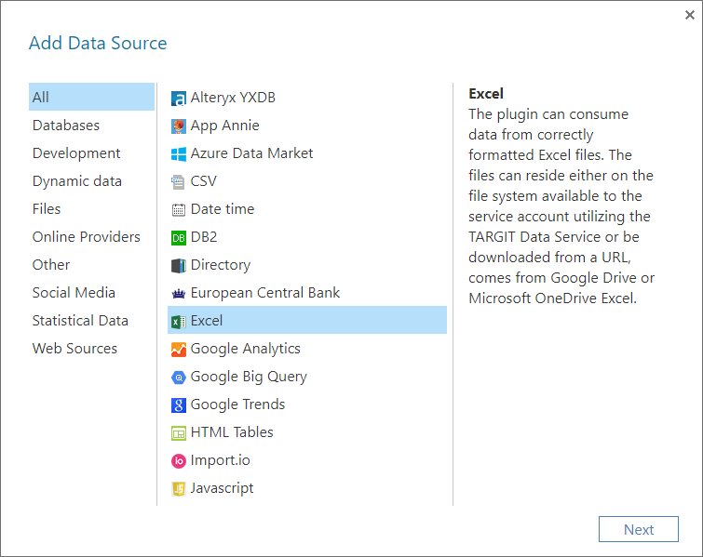Select 'Alteryx YXDB' data source text
703x557 pixels.
[x=233, y=97]
